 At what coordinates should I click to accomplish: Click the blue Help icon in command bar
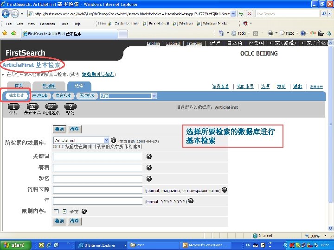tap(303, 33)
